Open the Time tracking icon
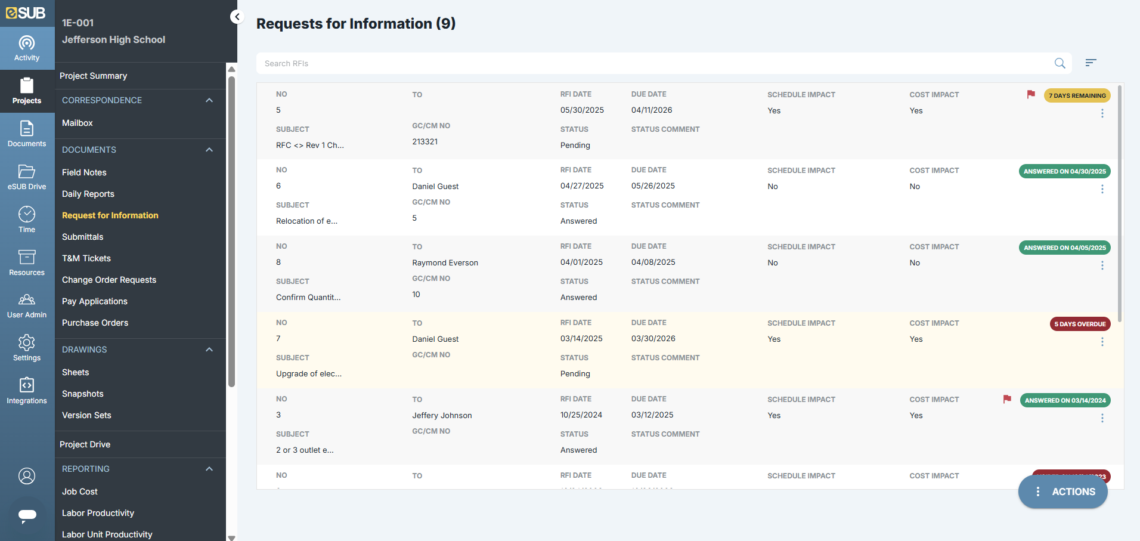This screenshot has height=541, width=1140. pos(27,220)
